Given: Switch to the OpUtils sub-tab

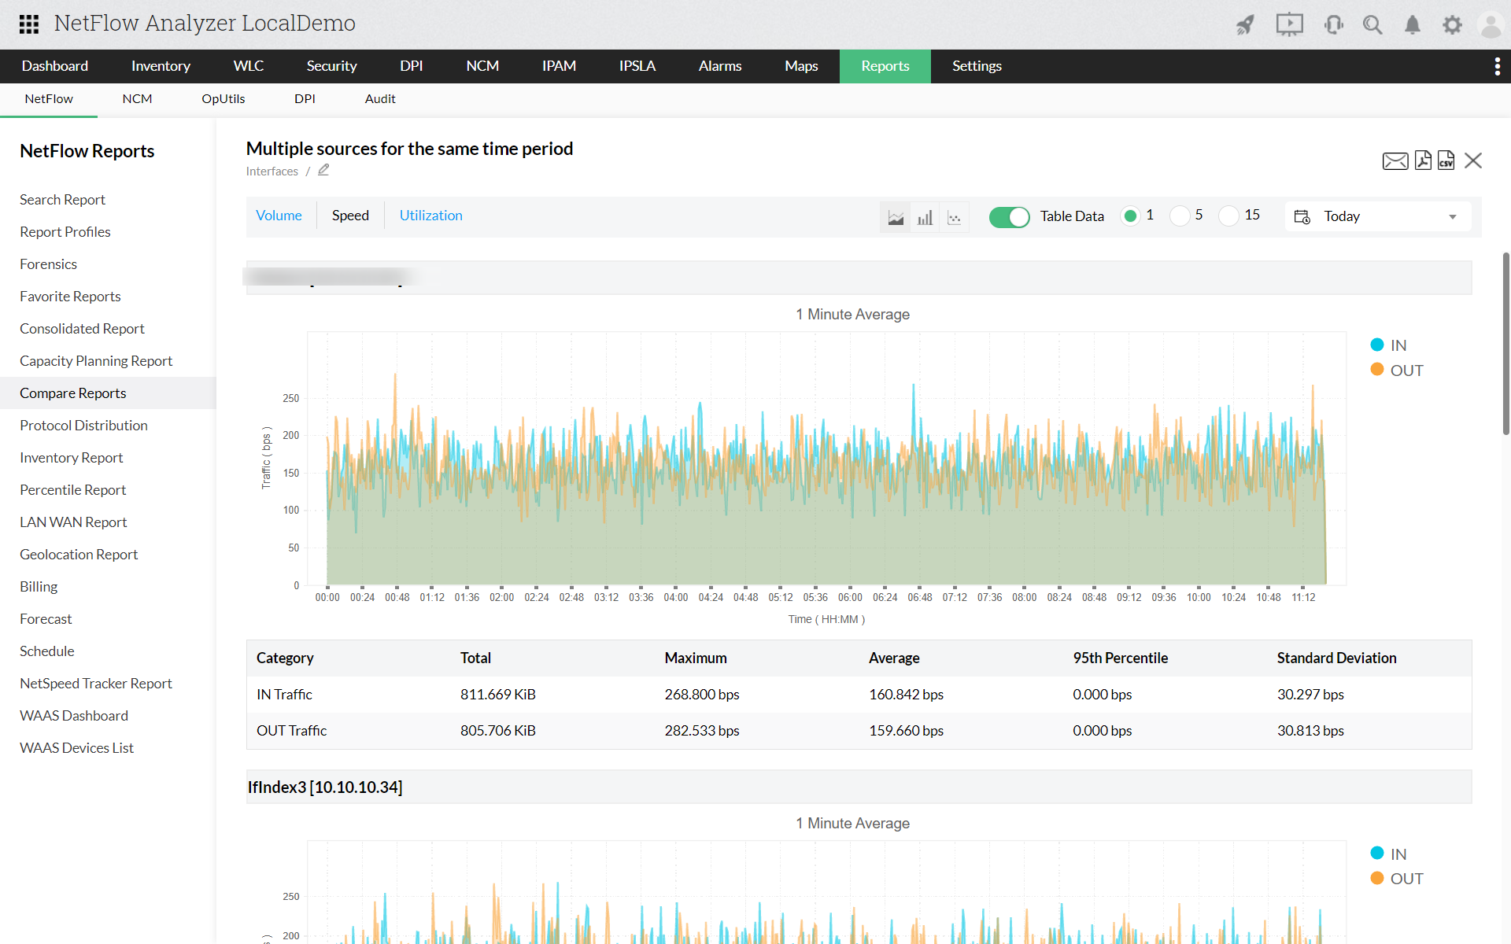Looking at the screenshot, I should pyautogui.click(x=223, y=99).
